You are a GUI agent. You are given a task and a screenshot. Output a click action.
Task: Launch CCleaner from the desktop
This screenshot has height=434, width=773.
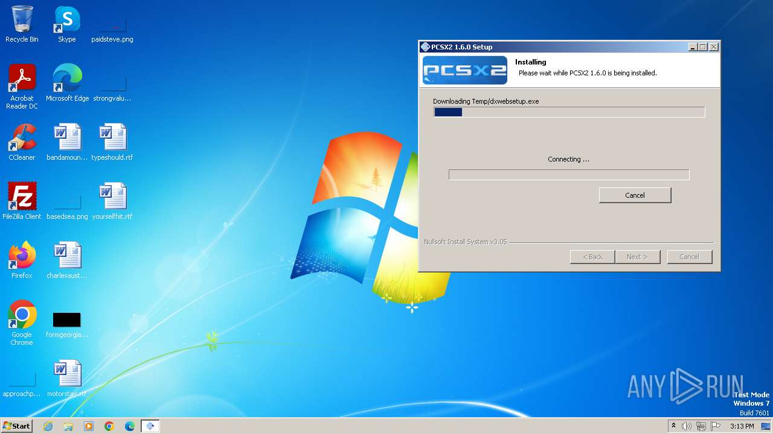pyautogui.click(x=22, y=142)
